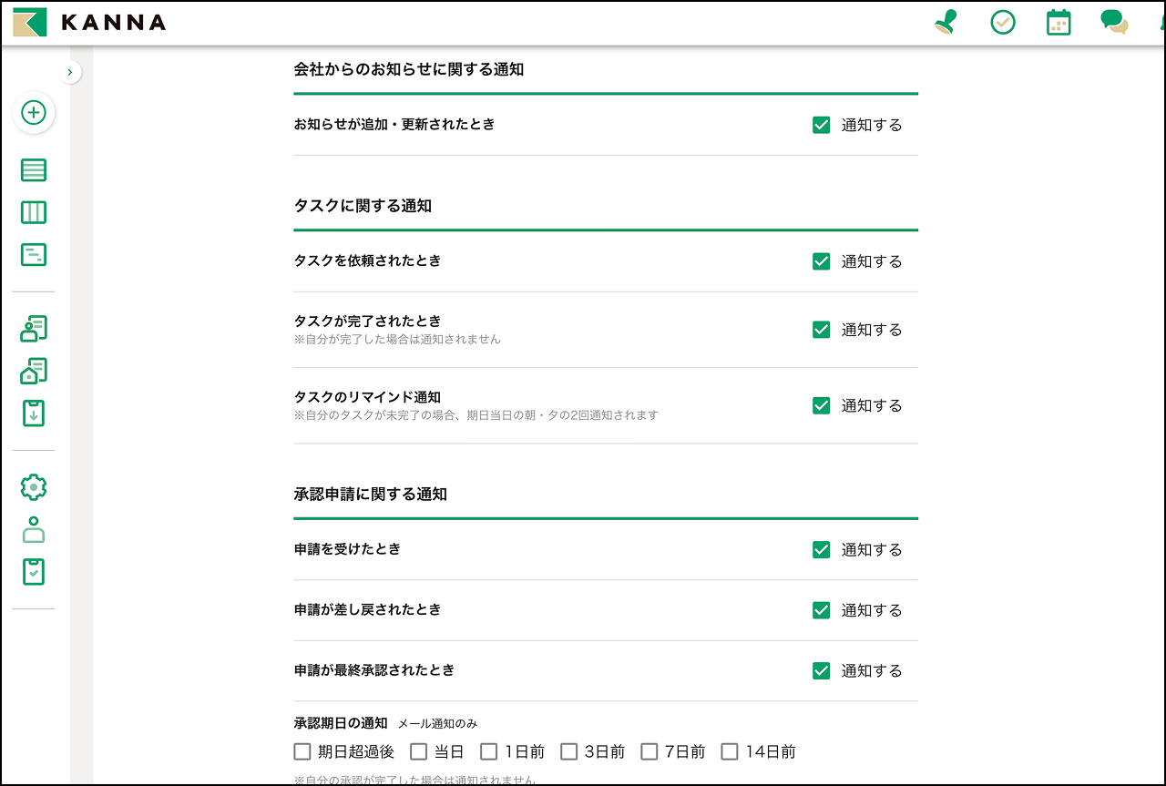Open the clipboard download icon in sidebar
The height and width of the screenshot is (786, 1166).
(34, 413)
